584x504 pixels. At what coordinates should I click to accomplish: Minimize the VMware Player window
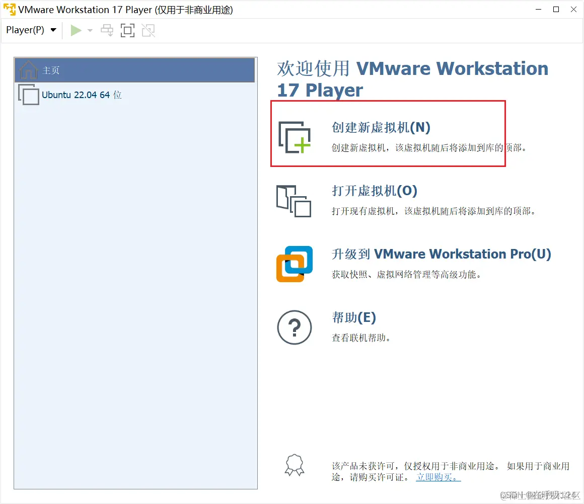[538, 10]
